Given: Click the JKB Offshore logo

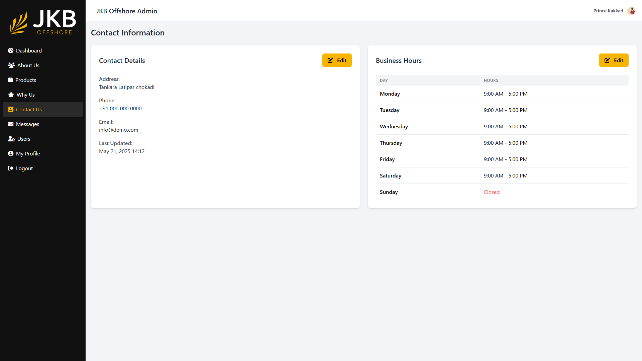Looking at the screenshot, I should 43,22.
